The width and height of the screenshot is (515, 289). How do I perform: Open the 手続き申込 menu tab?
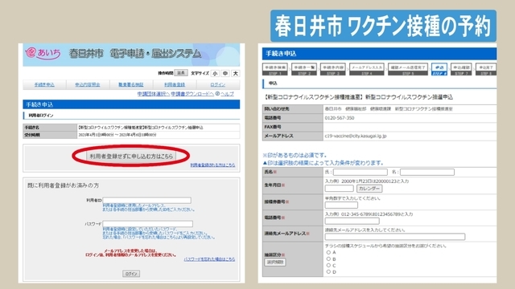[x=44, y=84]
